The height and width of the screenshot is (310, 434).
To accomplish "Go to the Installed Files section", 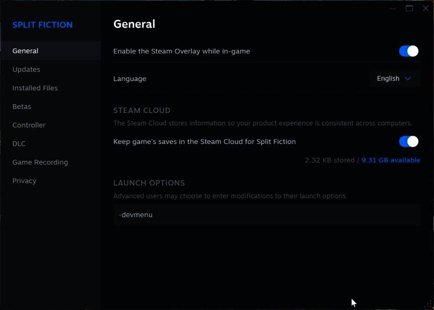I will [x=35, y=88].
